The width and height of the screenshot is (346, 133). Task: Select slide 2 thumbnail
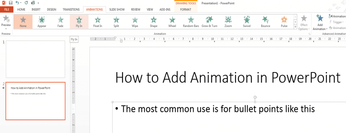35,101
